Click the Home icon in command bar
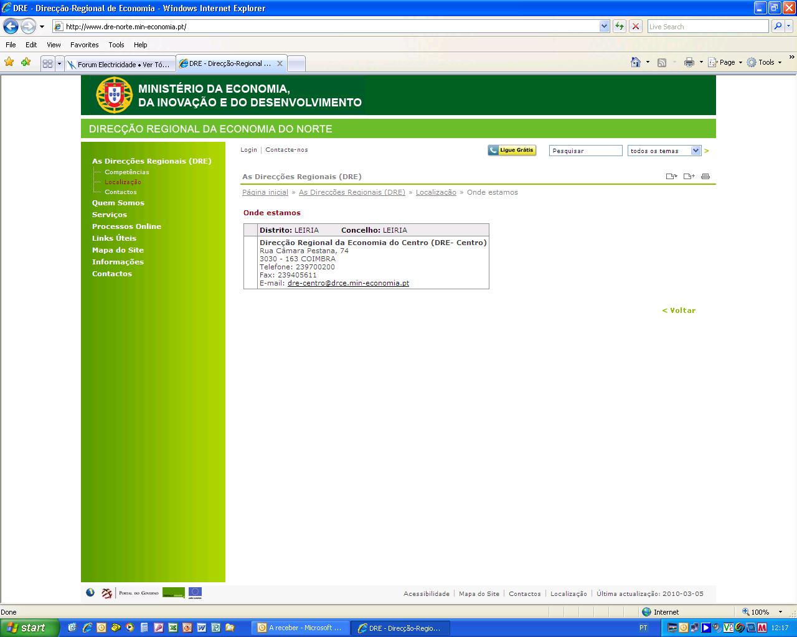797x637 pixels. point(635,62)
